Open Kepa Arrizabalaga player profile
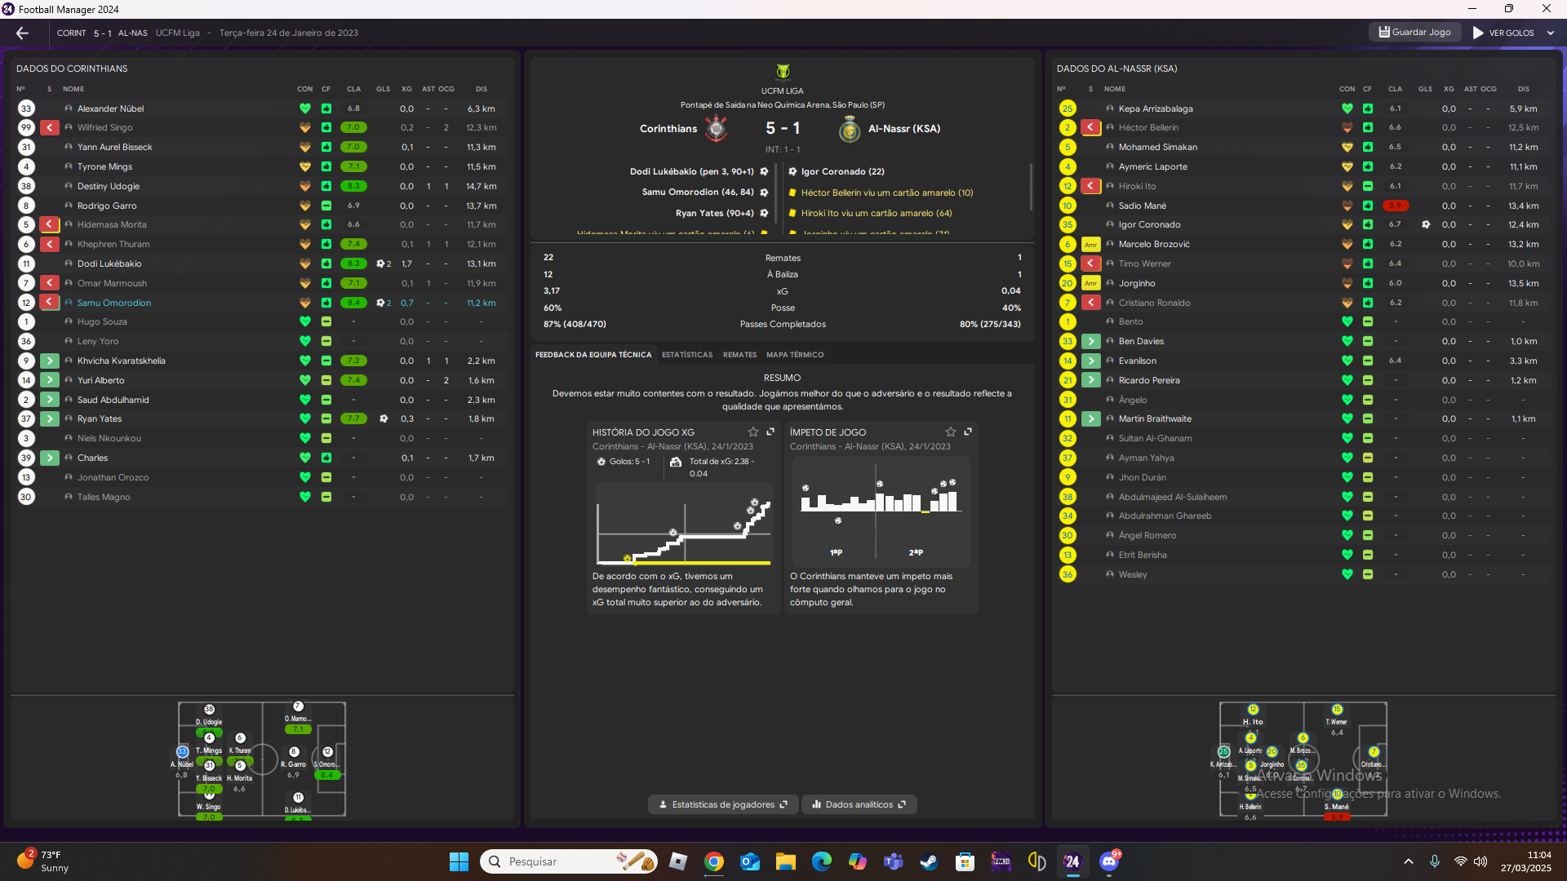 coord(1156,108)
